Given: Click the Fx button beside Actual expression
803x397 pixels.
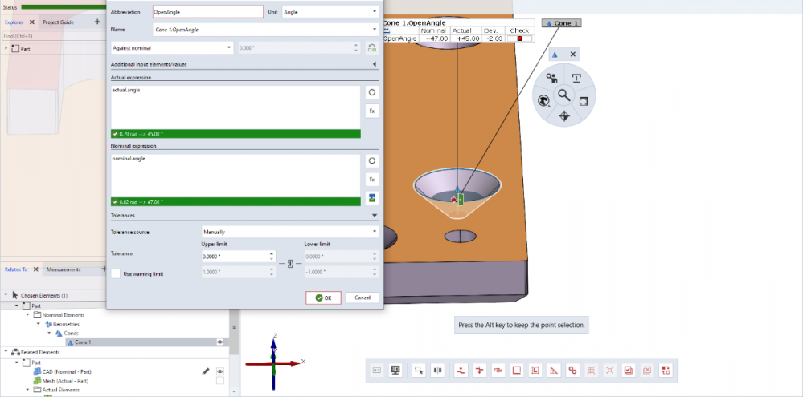Looking at the screenshot, I should (x=371, y=111).
